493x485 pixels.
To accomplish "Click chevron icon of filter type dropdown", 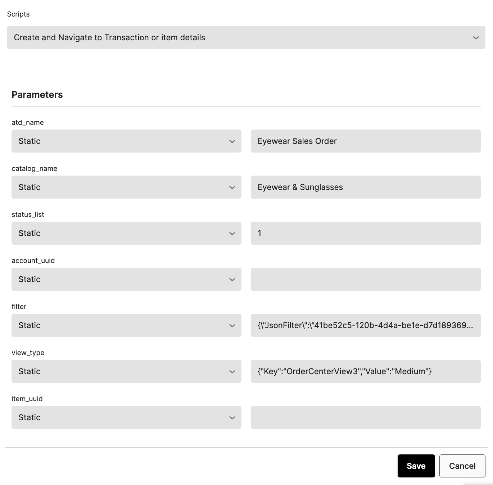I will 232,326.
